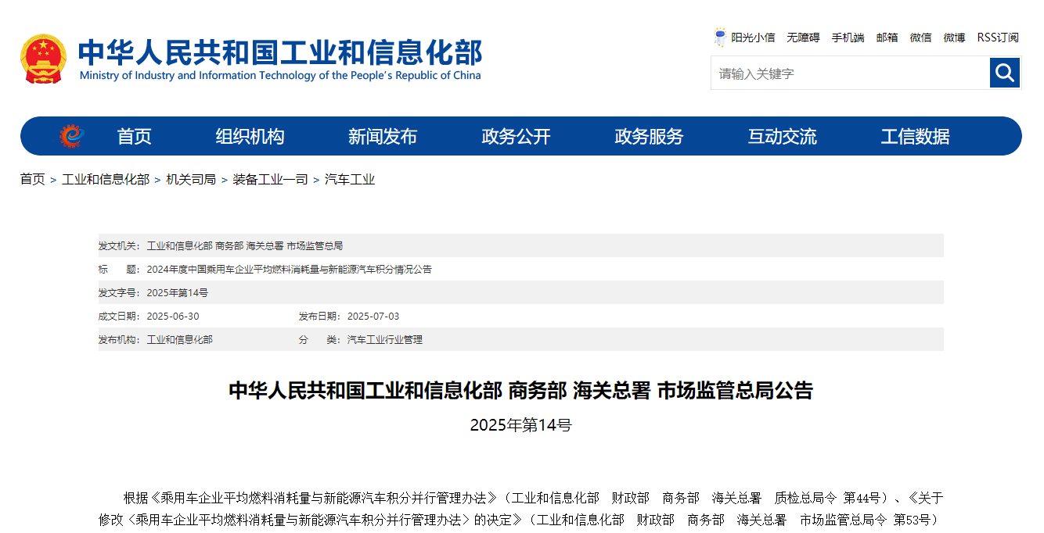Open the 手机端 mobile link
Viewport: 1044px width, 533px height.
pos(848,38)
